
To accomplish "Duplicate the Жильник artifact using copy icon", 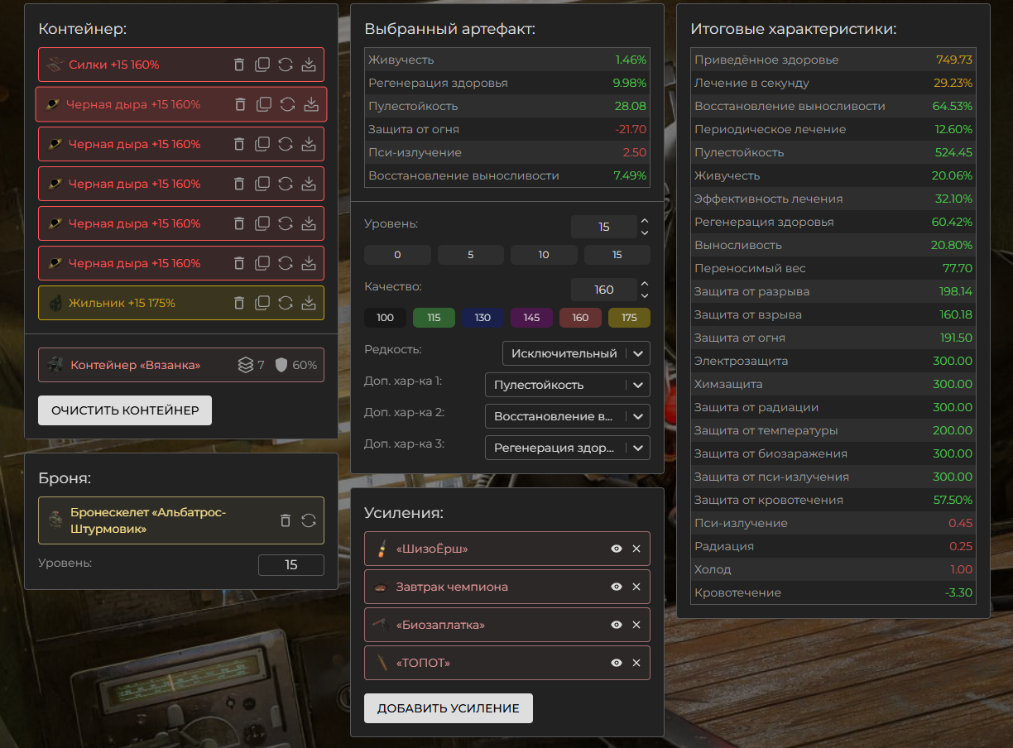I will [x=262, y=303].
